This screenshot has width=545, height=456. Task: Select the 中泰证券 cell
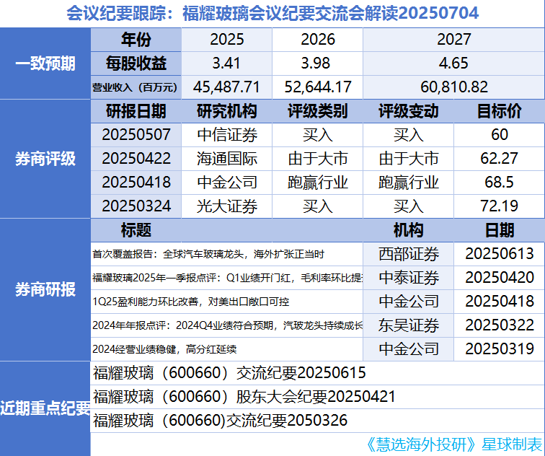coord(409,278)
